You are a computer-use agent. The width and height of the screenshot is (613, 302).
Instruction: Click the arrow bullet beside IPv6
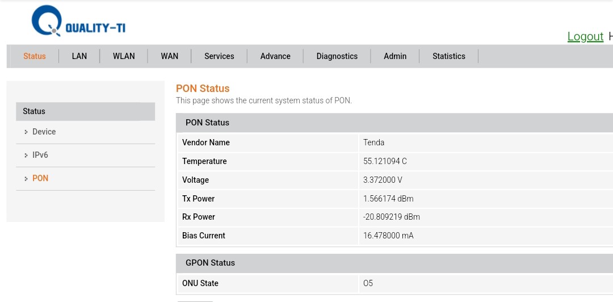tap(26, 156)
